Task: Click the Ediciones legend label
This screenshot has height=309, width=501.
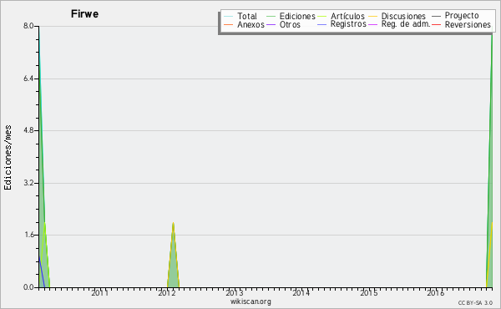Action: (x=297, y=16)
